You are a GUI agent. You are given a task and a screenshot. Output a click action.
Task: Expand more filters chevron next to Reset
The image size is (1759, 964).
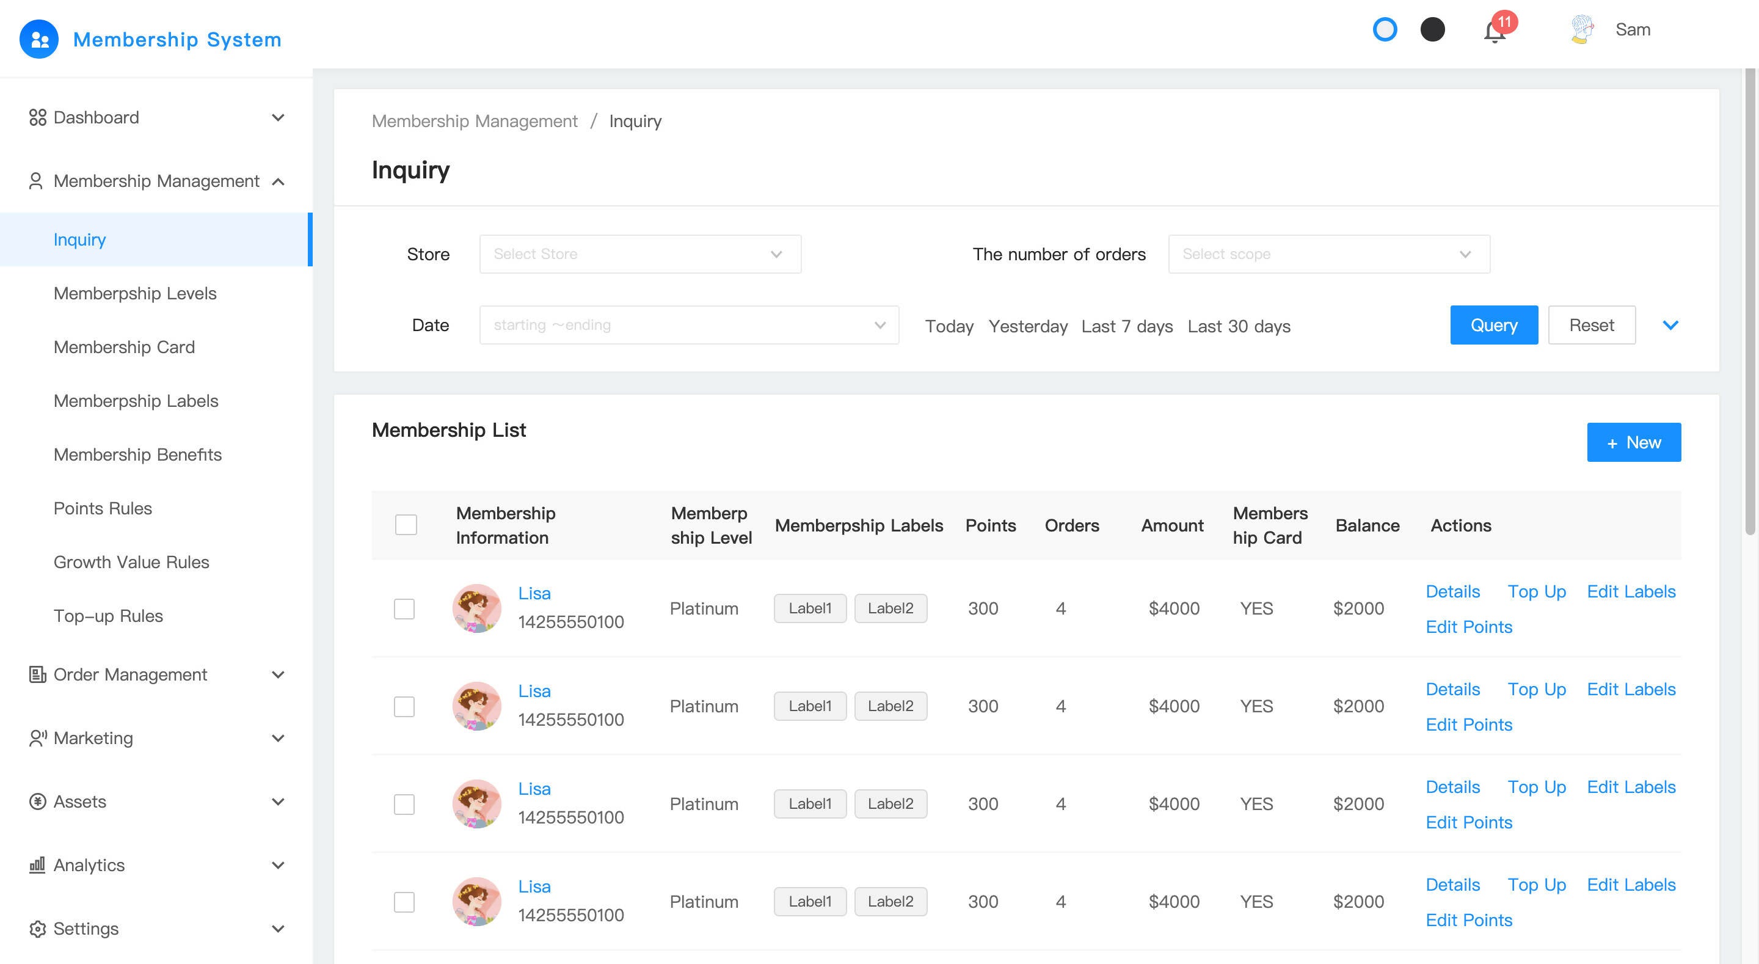coord(1670,325)
